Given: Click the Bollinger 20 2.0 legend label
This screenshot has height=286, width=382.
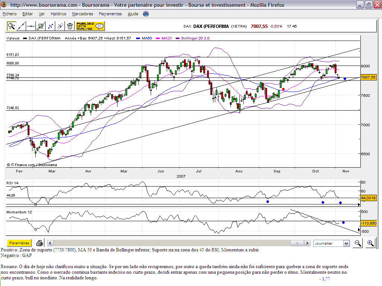Looking at the screenshot, I should [195, 38].
